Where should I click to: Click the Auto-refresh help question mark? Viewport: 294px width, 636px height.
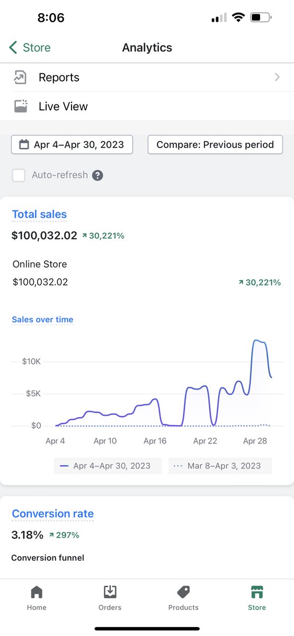(x=97, y=175)
